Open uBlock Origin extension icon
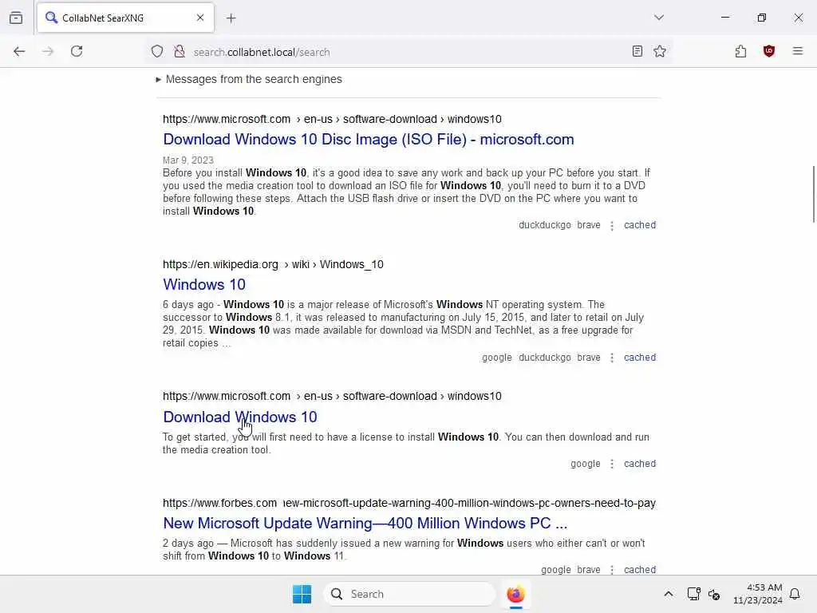Viewport: 817px width, 613px height. tap(769, 51)
